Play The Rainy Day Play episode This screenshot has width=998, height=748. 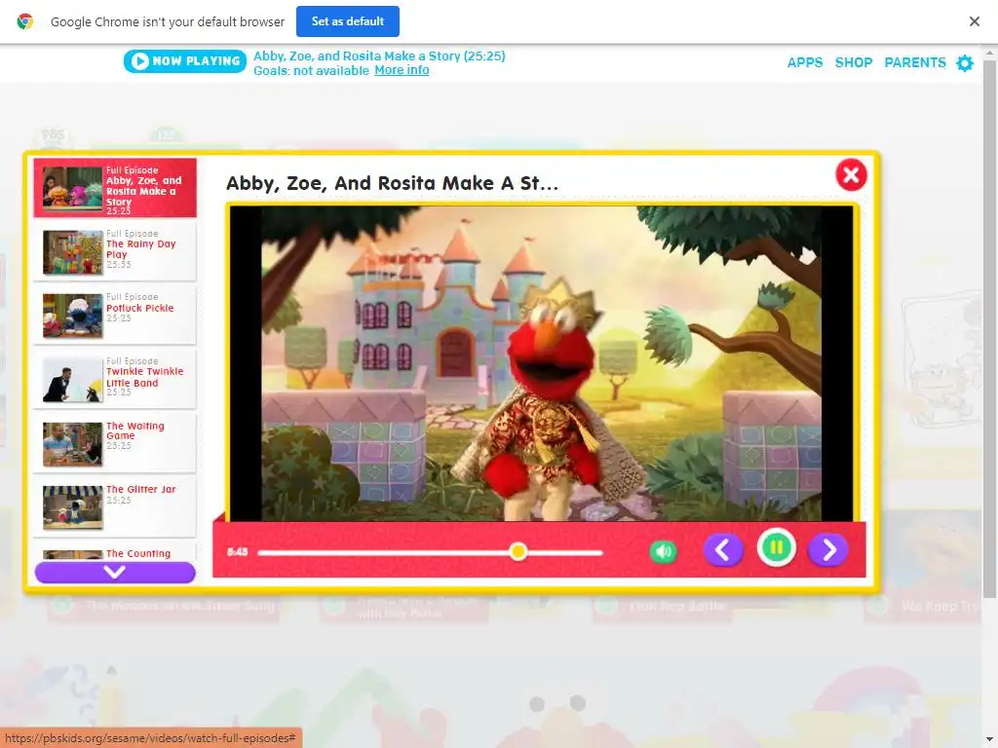115,252
